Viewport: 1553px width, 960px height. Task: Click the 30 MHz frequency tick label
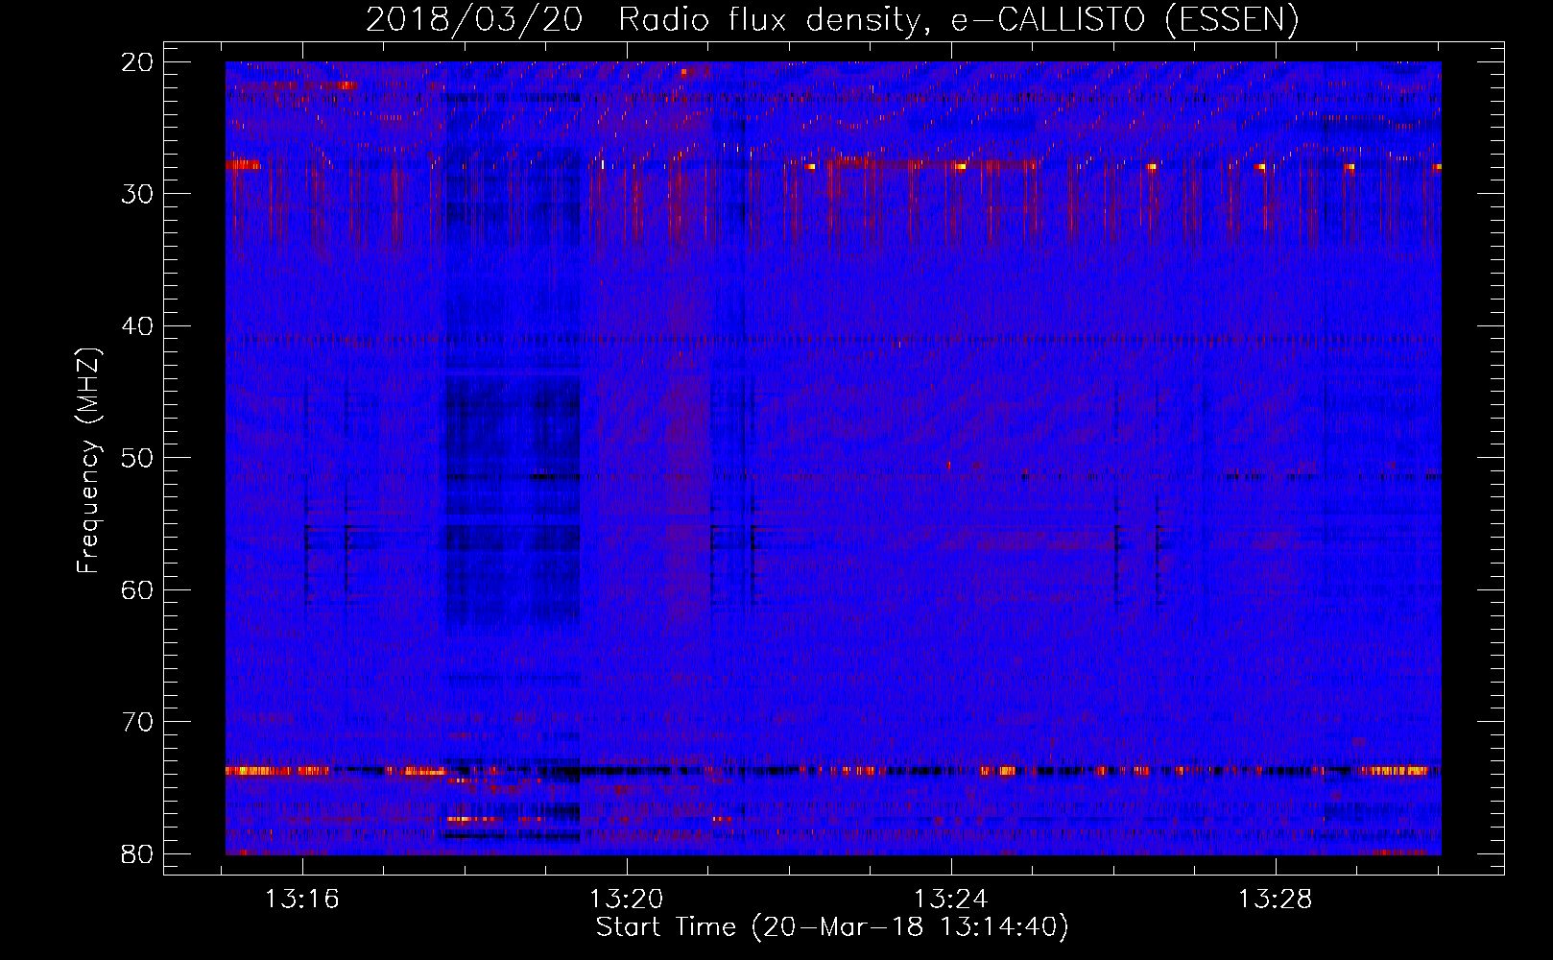(137, 194)
